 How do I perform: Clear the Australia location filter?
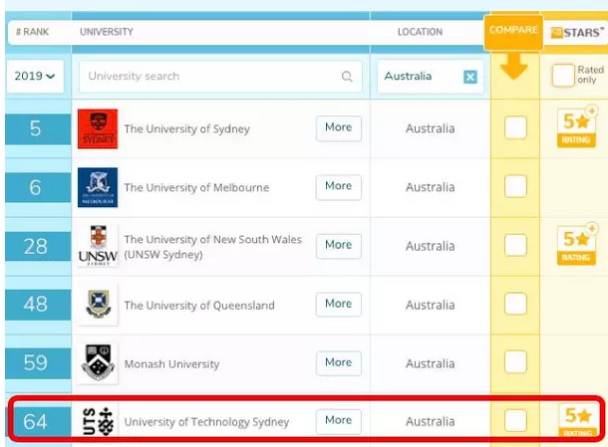coord(470,77)
